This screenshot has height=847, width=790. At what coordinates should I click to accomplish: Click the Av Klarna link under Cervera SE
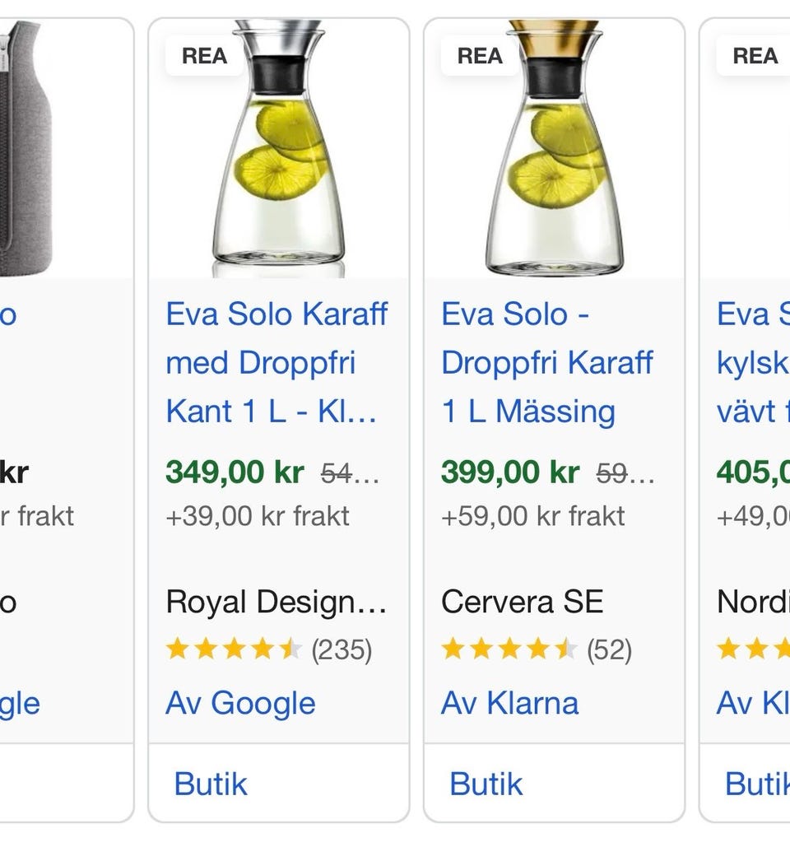click(x=509, y=703)
